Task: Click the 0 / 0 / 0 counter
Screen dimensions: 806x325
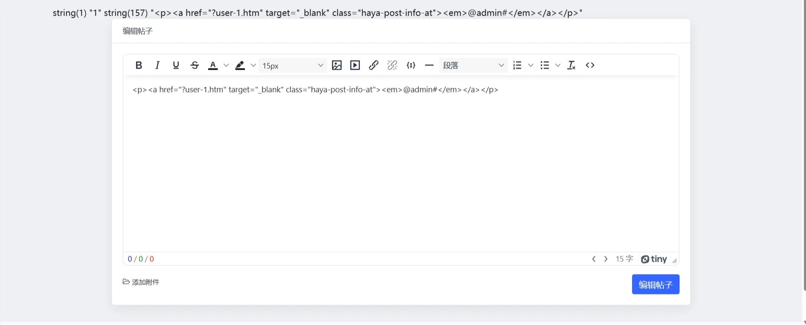Action: [x=141, y=259]
